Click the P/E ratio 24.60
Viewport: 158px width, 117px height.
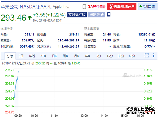coord(107,35)
